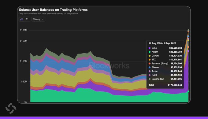Viewport: 208px width, 119px height.
Task: Click the Banana Gun label in tooltip
Action: pos(158,79)
